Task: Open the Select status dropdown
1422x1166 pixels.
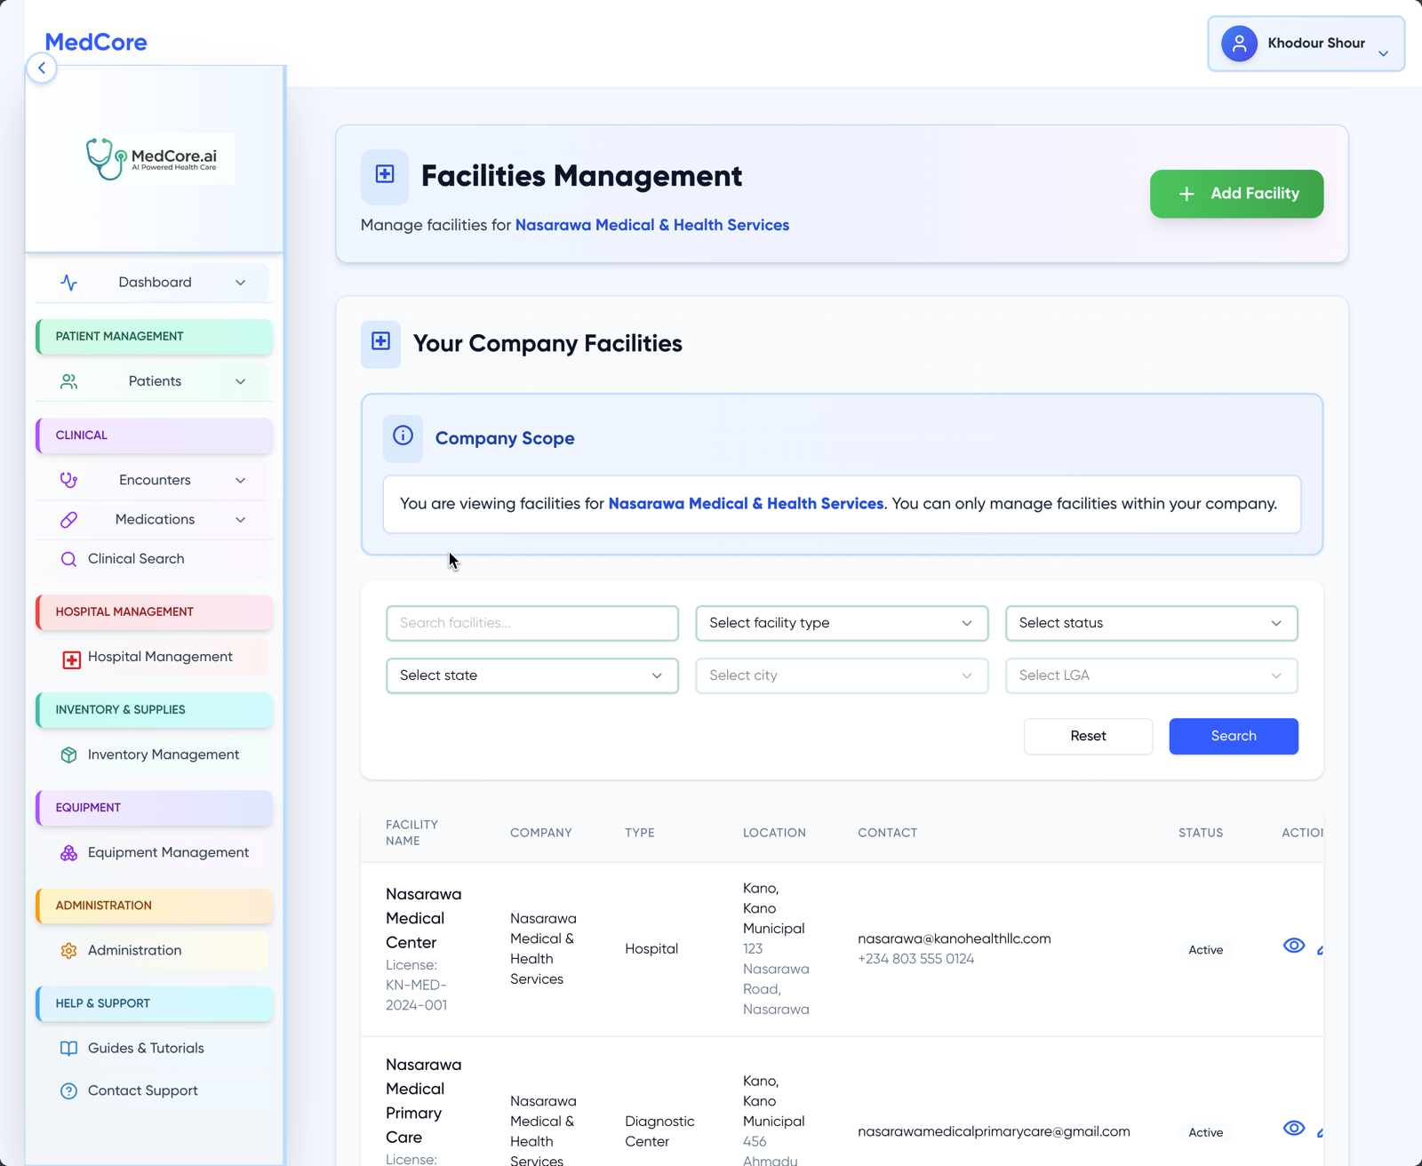Action: click(1151, 623)
